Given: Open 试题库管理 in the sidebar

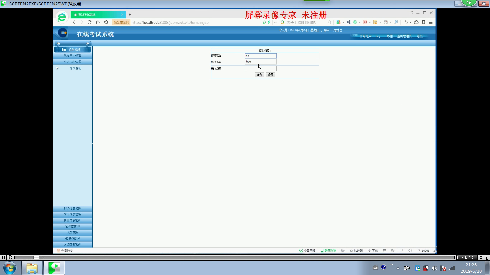Looking at the screenshot, I should click(x=72, y=227).
